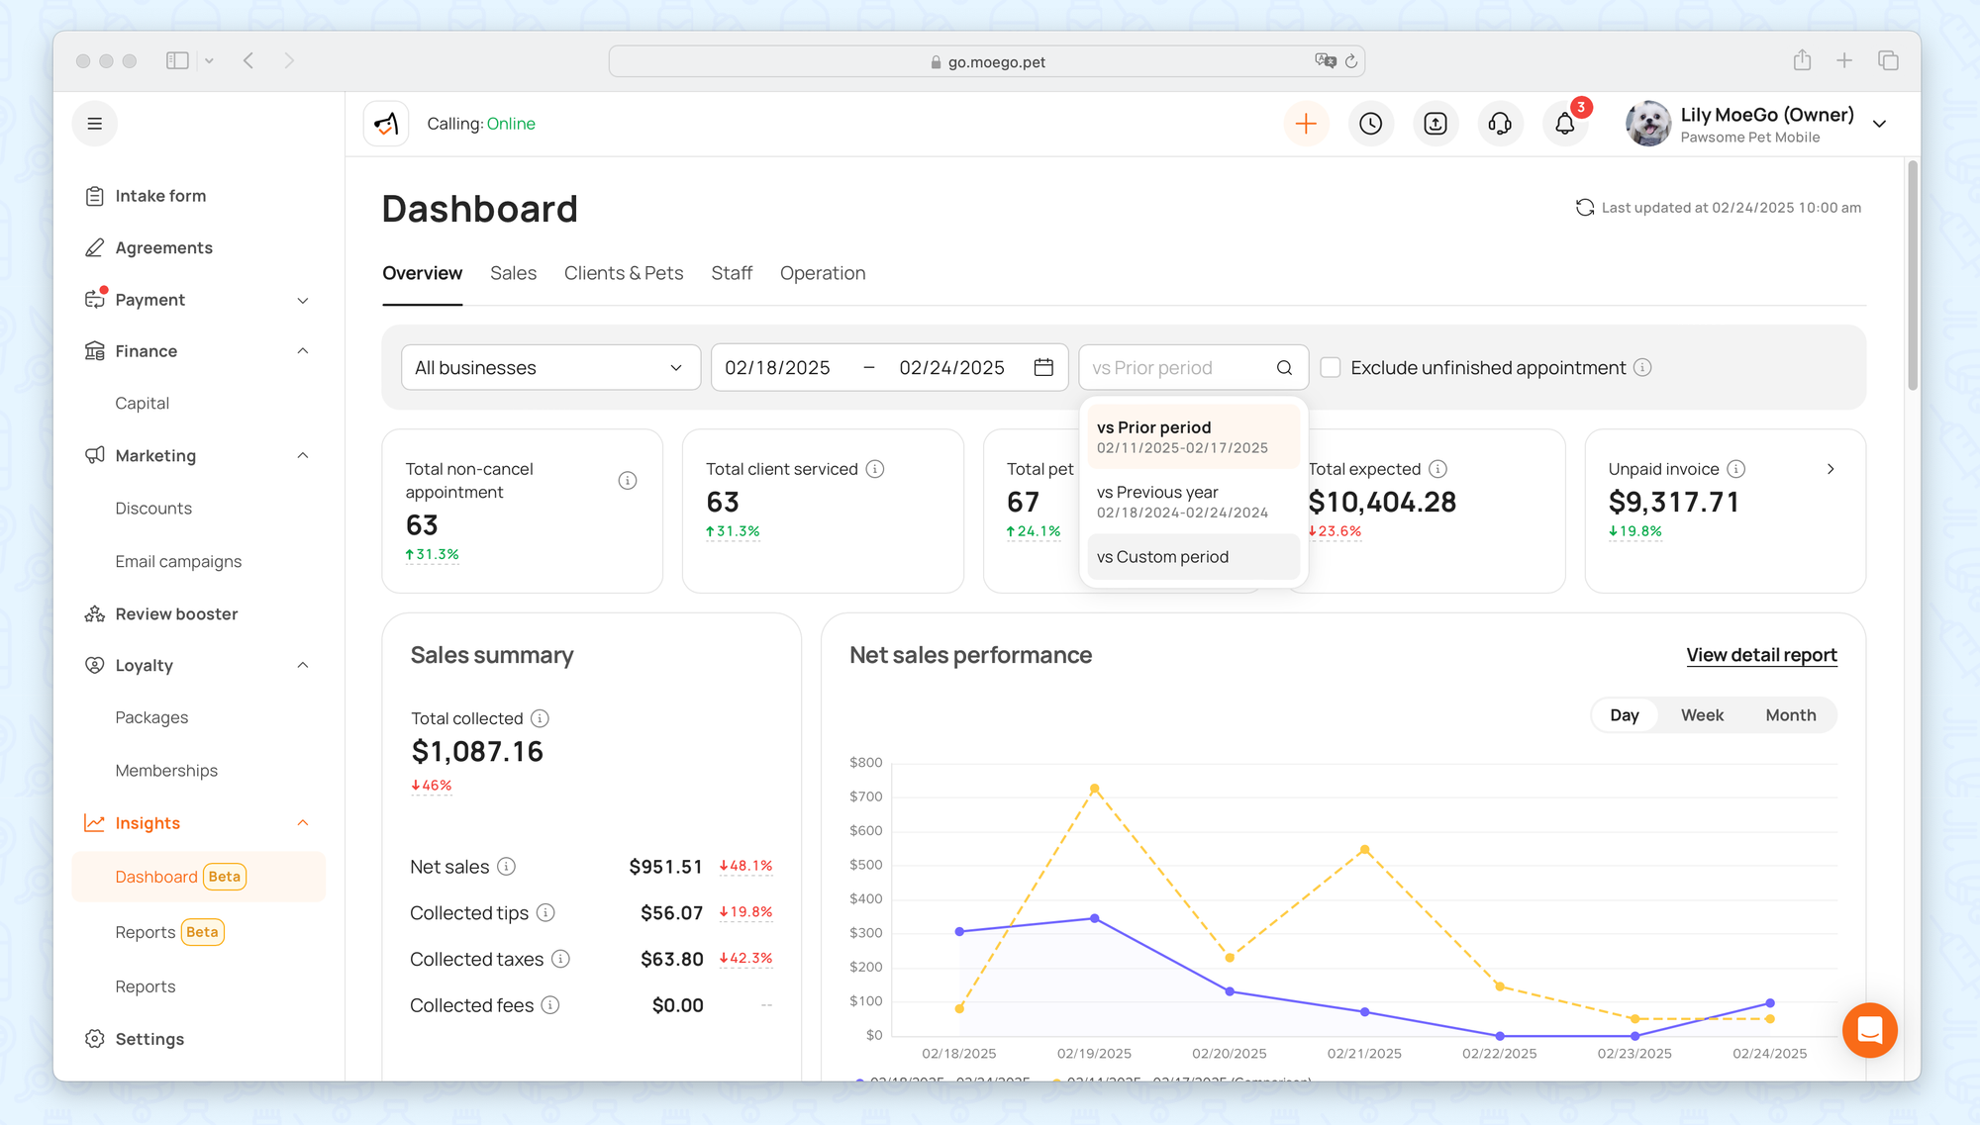Open the clock history icon
This screenshot has width=1980, height=1125.
click(x=1370, y=124)
